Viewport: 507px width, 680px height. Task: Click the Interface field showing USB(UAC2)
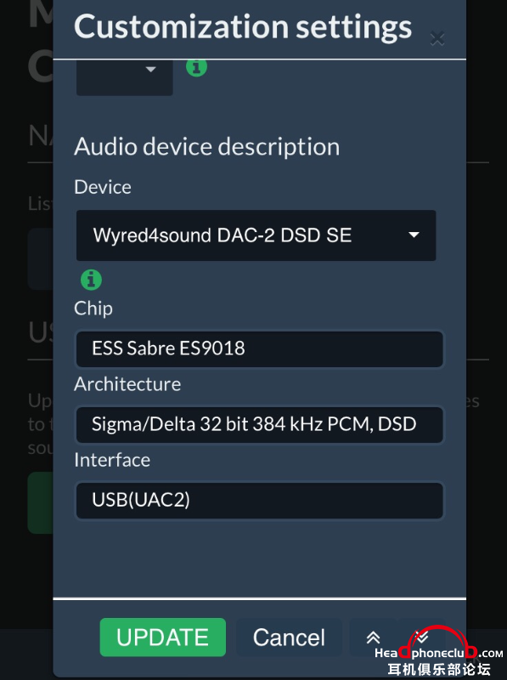click(x=260, y=501)
